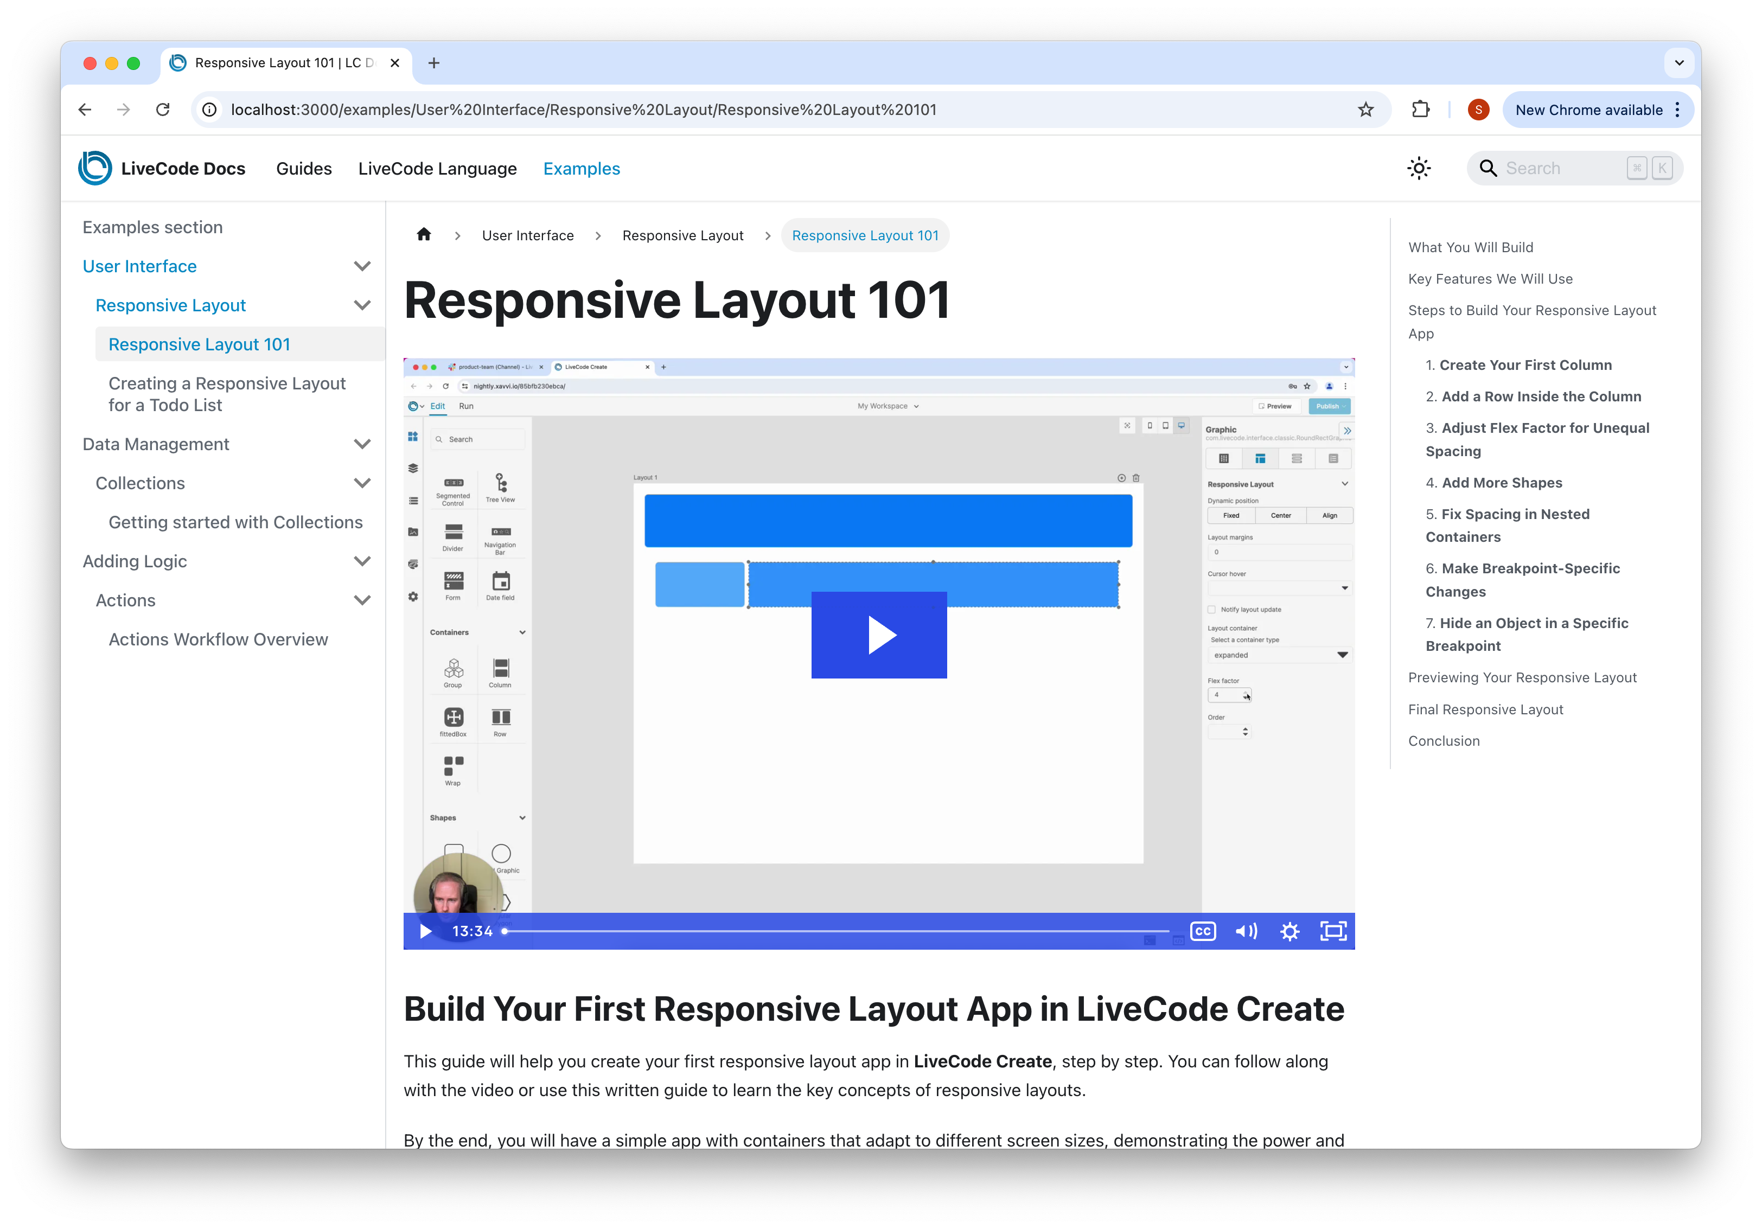Click the video progress bar
Image resolution: width=1762 pixels, height=1229 pixels.
(x=837, y=931)
